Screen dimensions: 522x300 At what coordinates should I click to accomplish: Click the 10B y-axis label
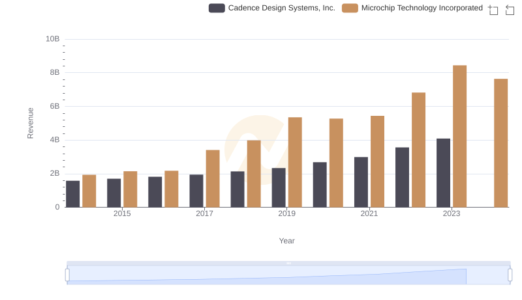click(53, 39)
